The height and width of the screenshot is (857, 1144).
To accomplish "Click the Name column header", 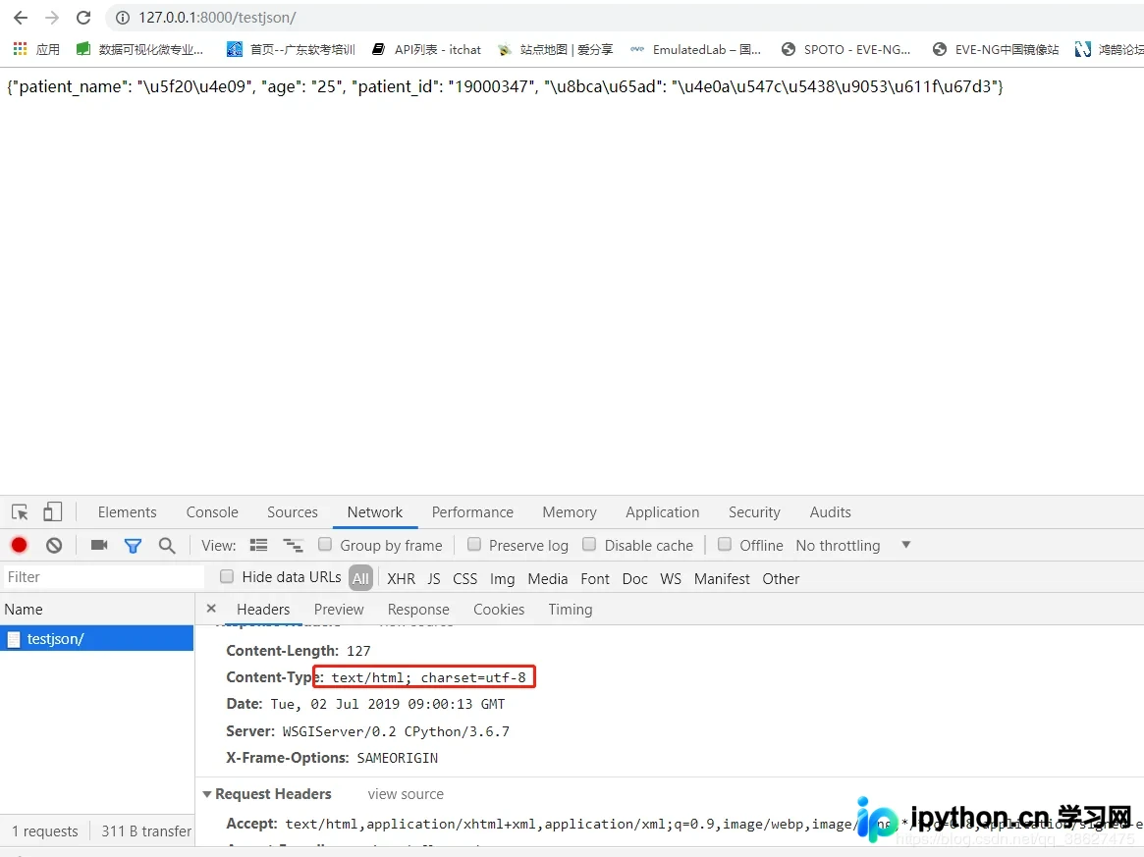I will pyautogui.click(x=97, y=609).
